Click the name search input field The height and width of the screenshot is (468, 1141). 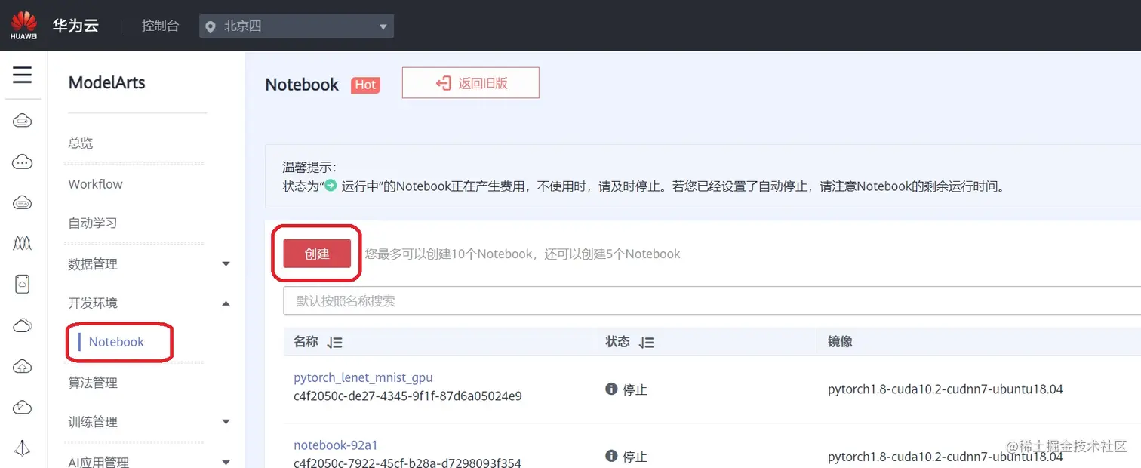[712, 300]
